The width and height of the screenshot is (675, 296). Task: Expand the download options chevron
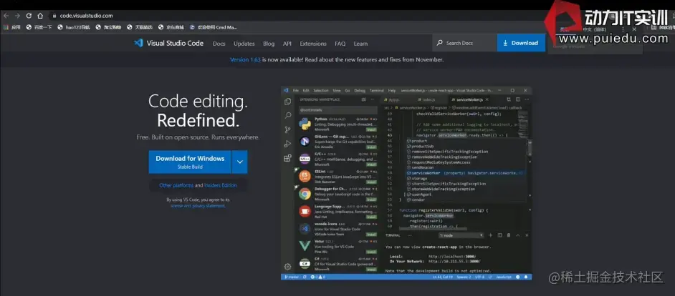(240, 162)
